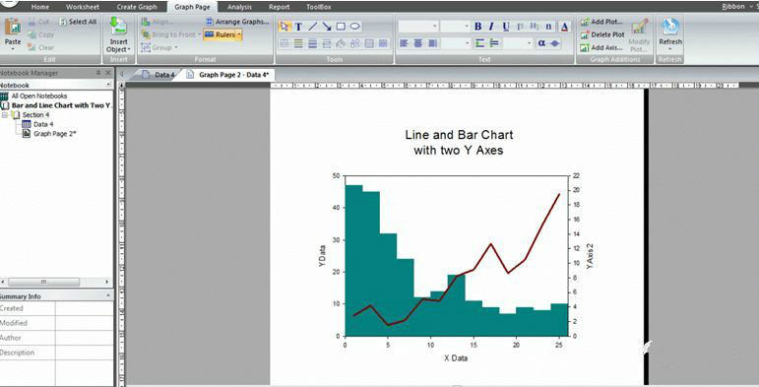This screenshot has height=387, width=759.
Task: Select the ellipse drawing tool
Action: [355, 27]
